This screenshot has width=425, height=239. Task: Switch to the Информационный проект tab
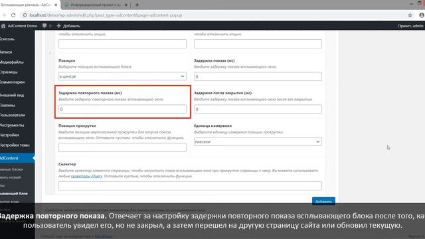[95, 5]
